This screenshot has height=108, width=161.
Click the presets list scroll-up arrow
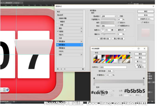coord(131,56)
